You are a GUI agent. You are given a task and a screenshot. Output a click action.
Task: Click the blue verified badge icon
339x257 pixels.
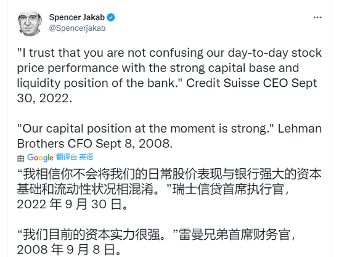[111, 17]
